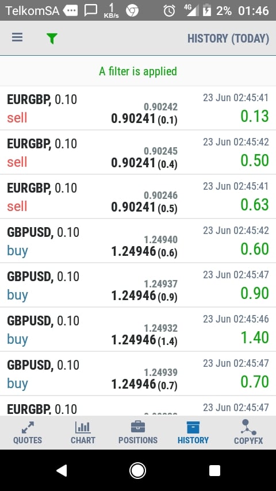Tap the green filter funnel icon
This screenshot has width=276, height=491.
pyautogui.click(x=52, y=39)
